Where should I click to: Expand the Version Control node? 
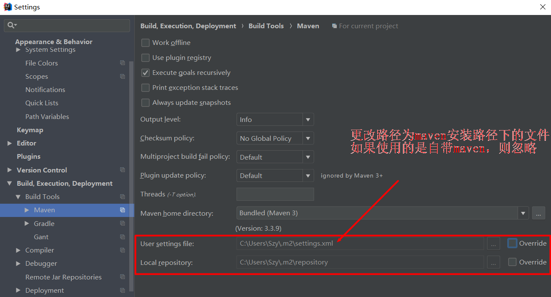point(9,170)
